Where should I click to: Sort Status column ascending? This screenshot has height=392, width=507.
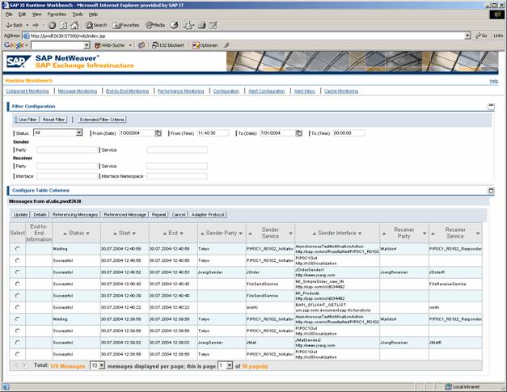65,234
